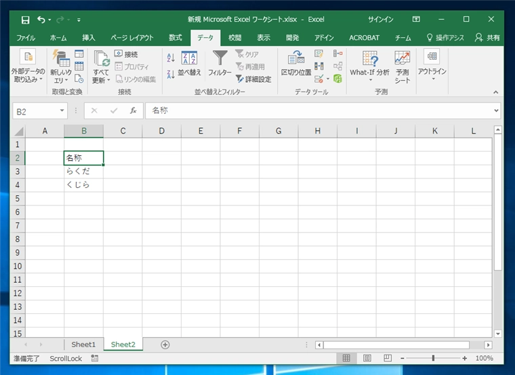515x375 pixels.
Task: Customize the Quick Access Toolbar
Action: [79, 20]
